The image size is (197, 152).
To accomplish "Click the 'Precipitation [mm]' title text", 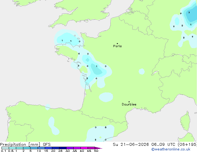I will tap(20, 145).
